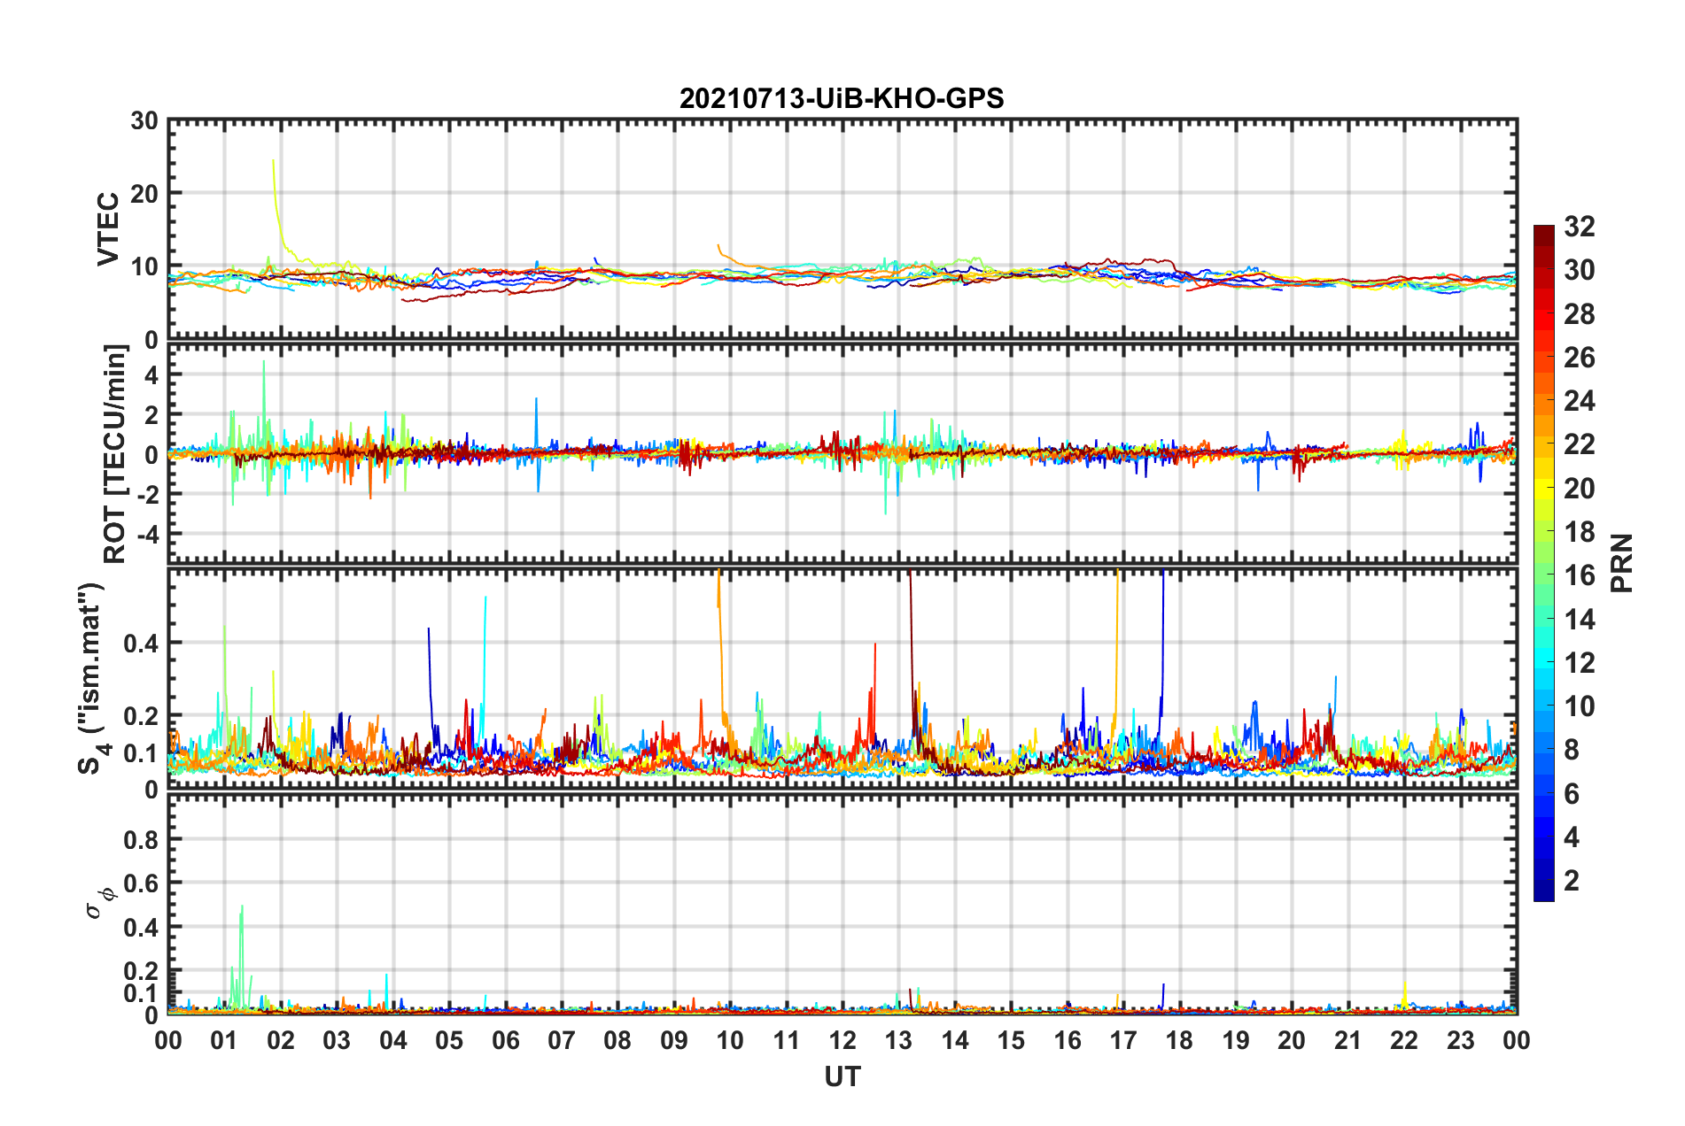Click VTEC axis tick 20

(144, 194)
